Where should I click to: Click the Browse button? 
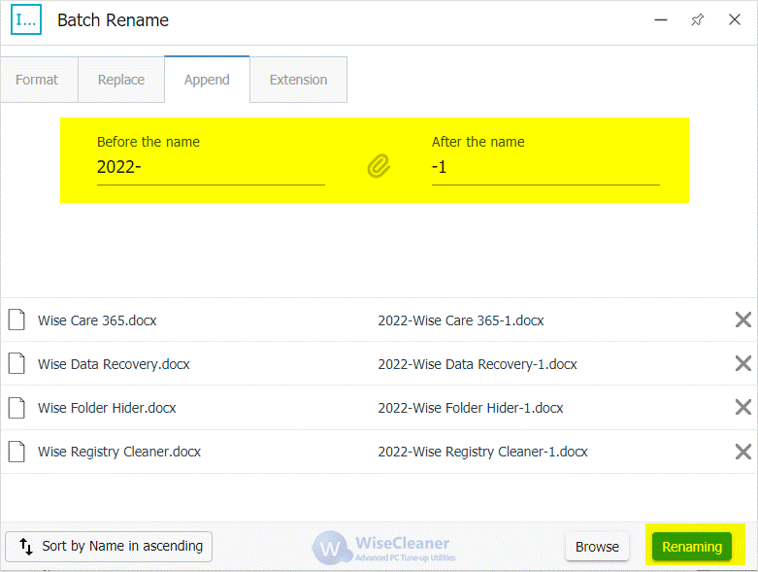597,547
